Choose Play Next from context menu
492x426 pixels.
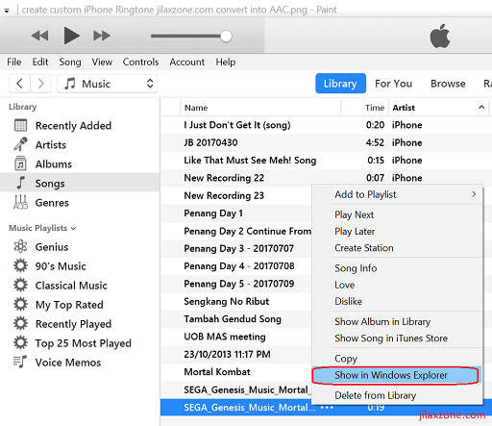pyautogui.click(x=397, y=214)
